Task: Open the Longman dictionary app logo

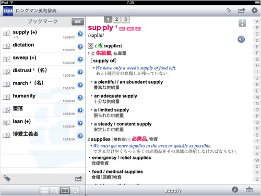Action: (8, 11)
